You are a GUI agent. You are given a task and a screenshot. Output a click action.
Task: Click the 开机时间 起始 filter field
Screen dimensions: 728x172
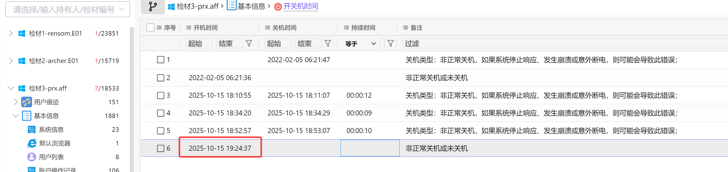point(199,44)
